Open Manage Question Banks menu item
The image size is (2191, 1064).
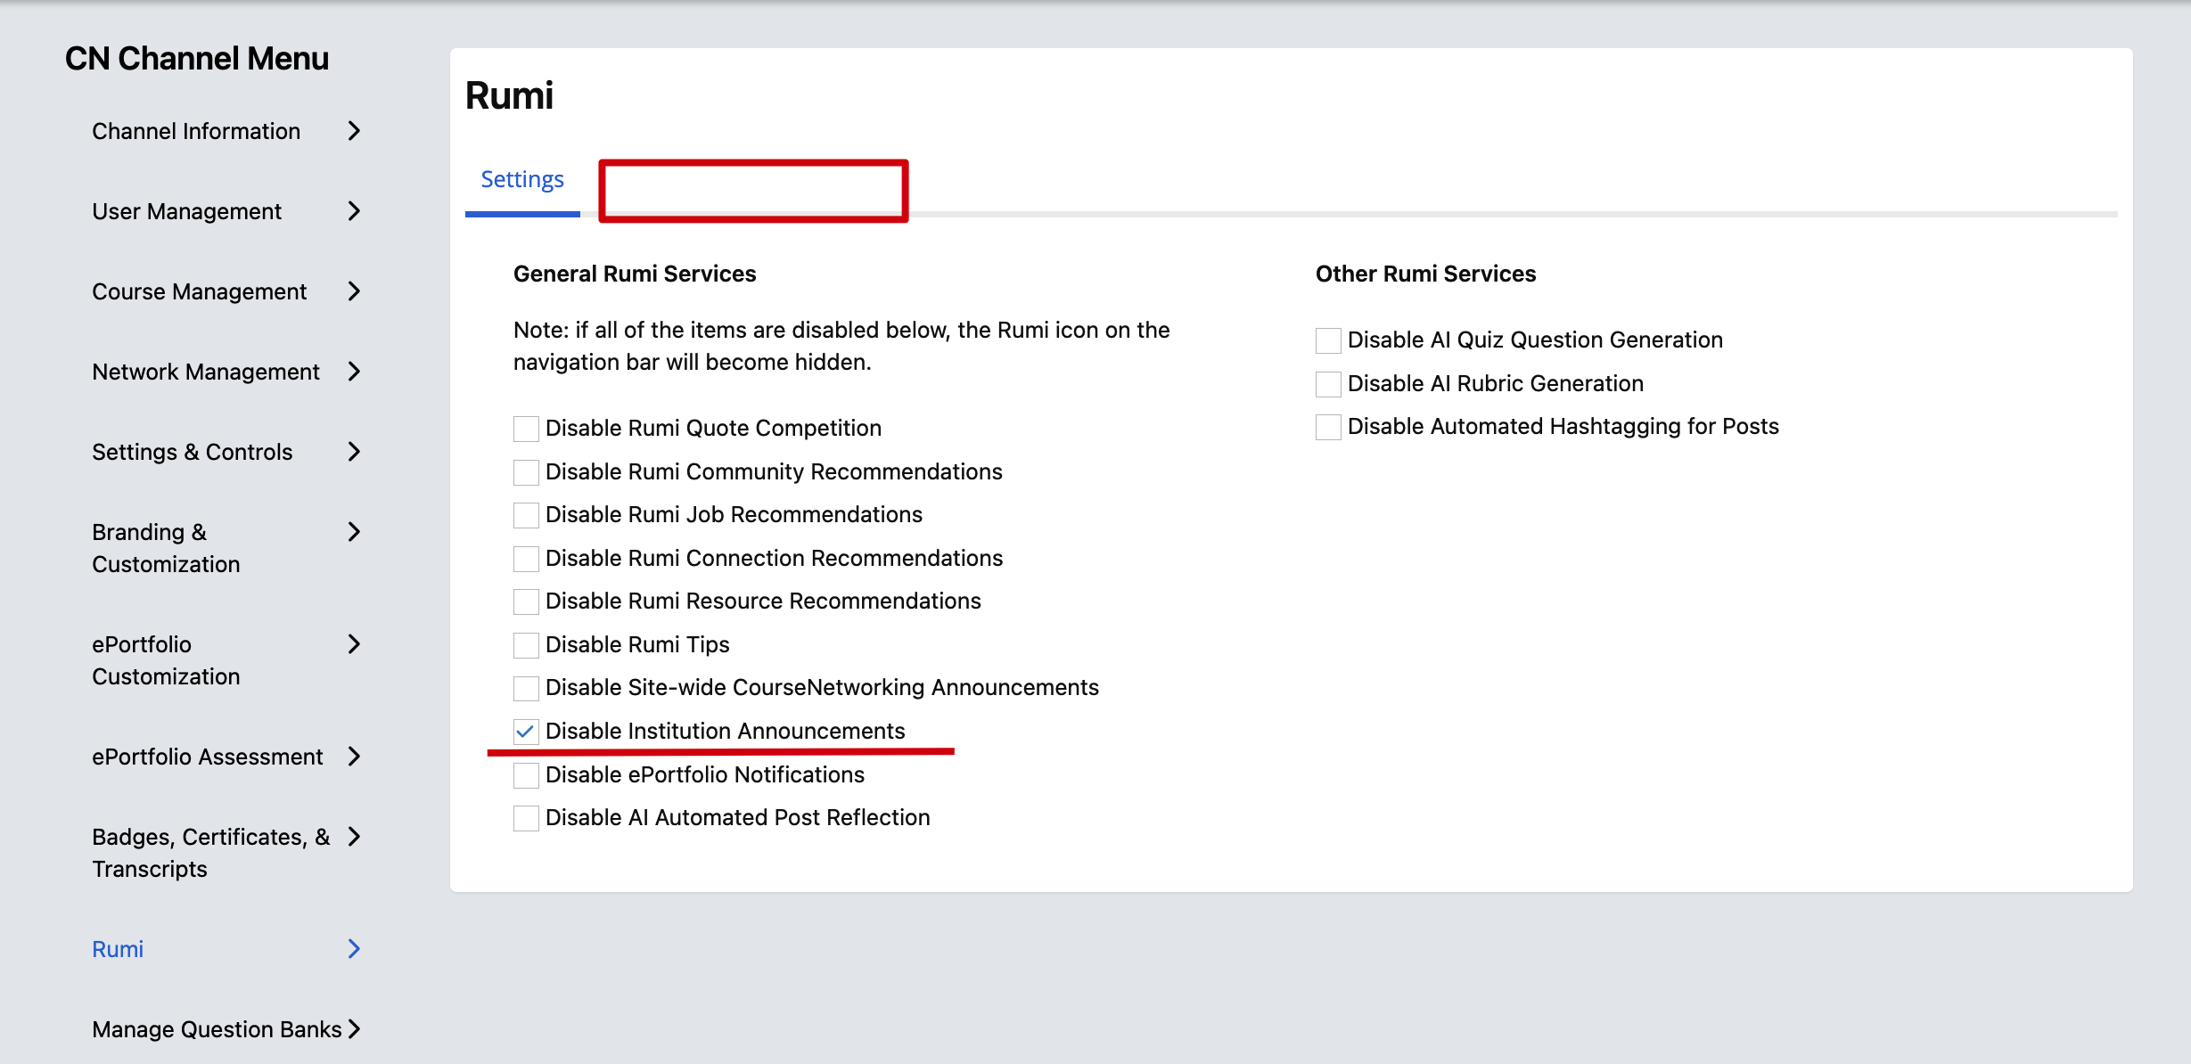click(x=217, y=1029)
